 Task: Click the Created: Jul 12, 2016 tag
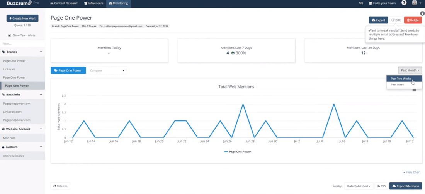point(157,26)
